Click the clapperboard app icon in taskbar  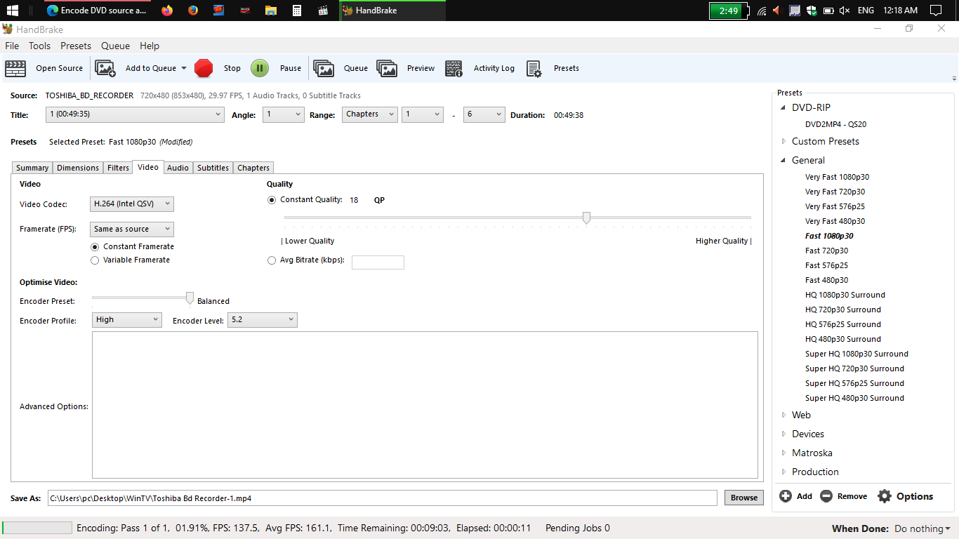pos(323,11)
